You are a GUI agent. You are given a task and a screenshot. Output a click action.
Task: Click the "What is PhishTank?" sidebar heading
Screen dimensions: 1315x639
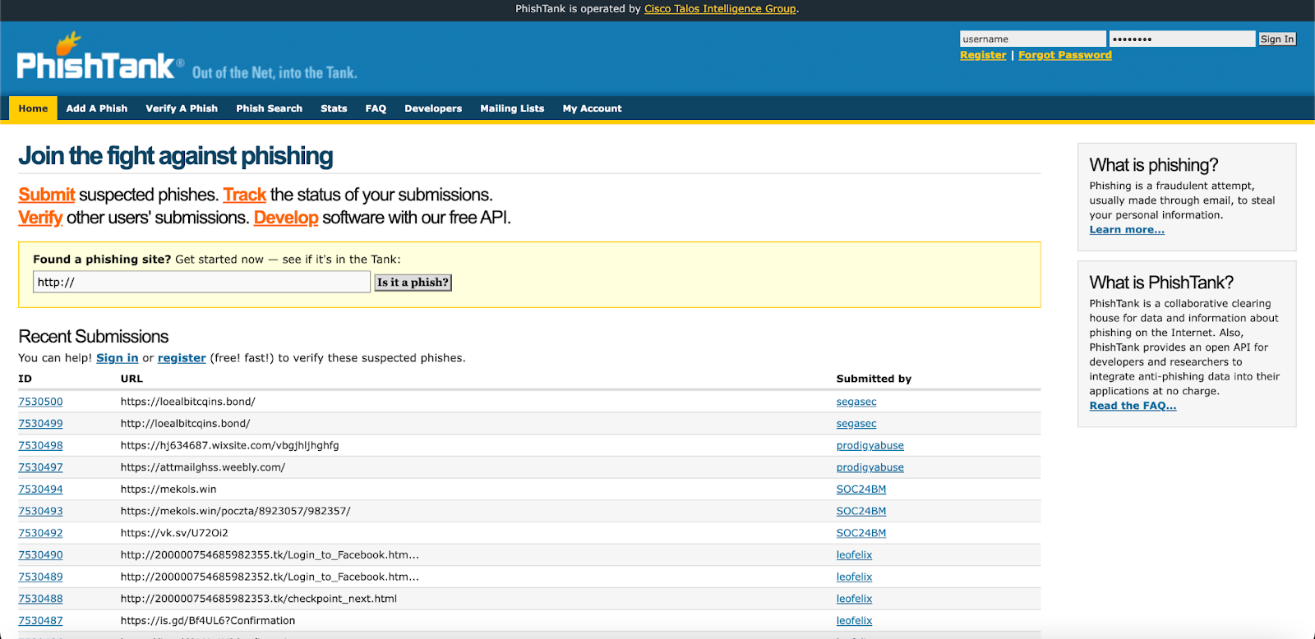click(x=1161, y=283)
